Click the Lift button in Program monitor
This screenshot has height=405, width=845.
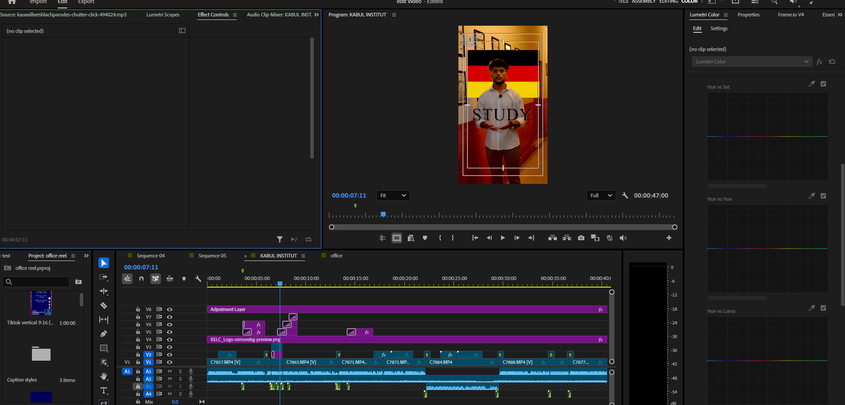[552, 238]
